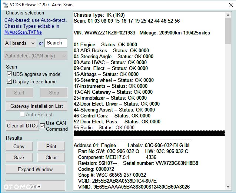Click the results scrollbar thumb
The image size is (236, 193).
[x=228, y=31]
